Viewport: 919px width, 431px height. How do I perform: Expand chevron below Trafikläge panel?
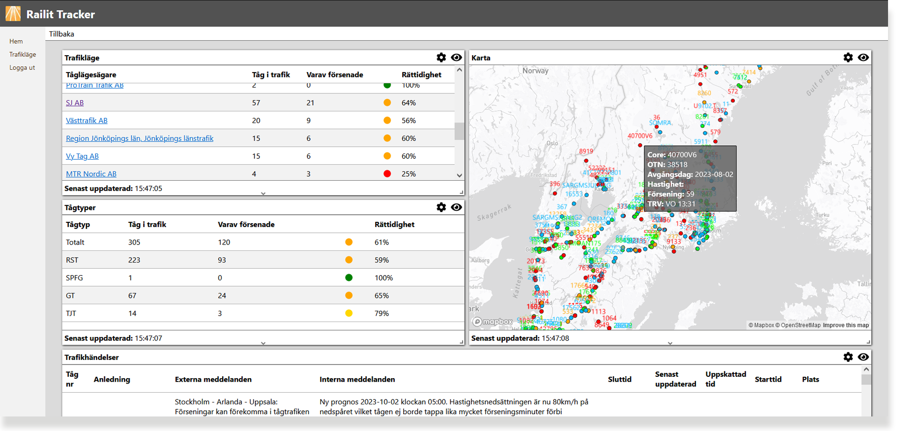pos(263,193)
